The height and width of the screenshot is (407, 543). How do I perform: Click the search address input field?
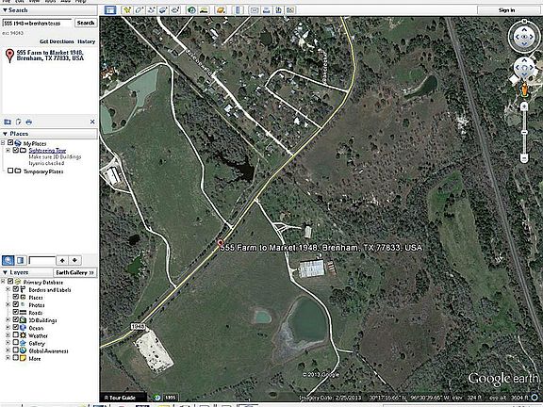pos(38,24)
